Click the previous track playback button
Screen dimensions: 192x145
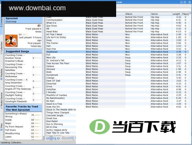tap(48, 138)
